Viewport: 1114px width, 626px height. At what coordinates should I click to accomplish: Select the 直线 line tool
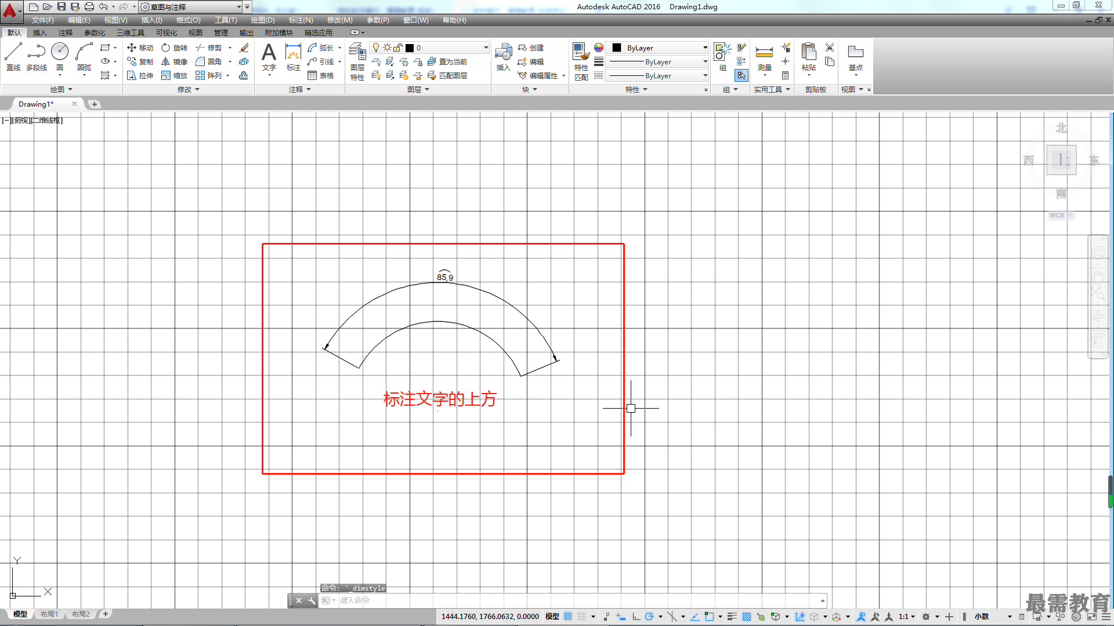13,57
